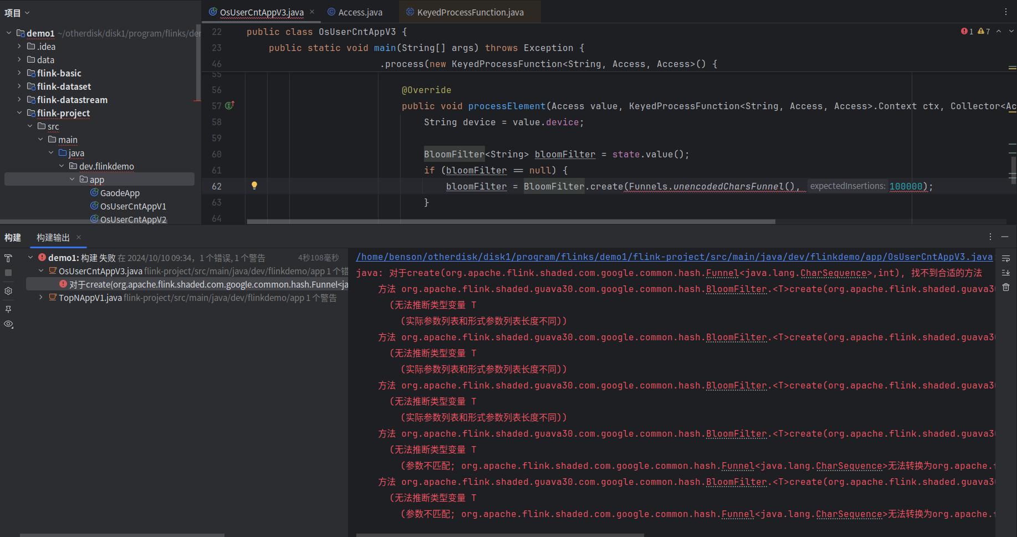Collapse the src folder
The height and width of the screenshot is (537, 1017).
30,126
